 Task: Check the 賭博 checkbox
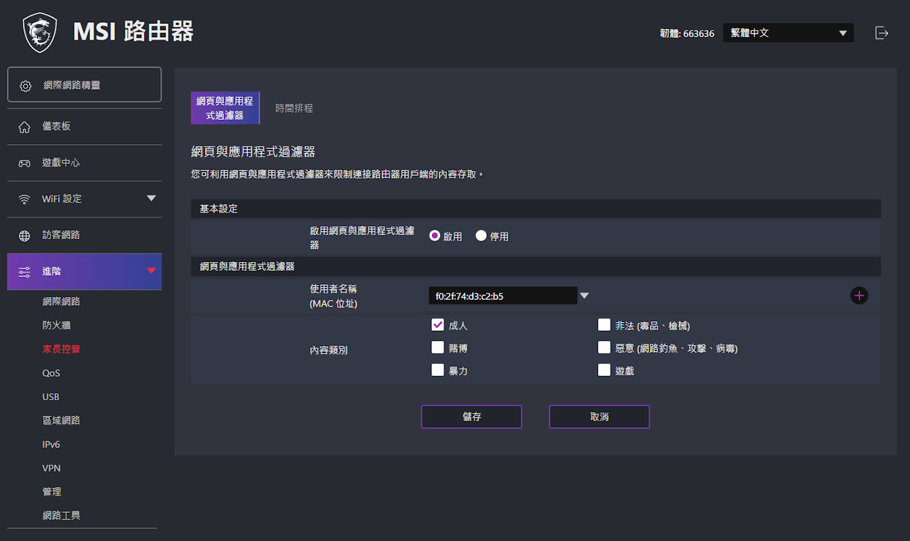click(x=437, y=348)
